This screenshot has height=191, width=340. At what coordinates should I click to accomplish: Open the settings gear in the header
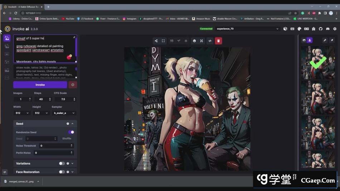pos(335,29)
